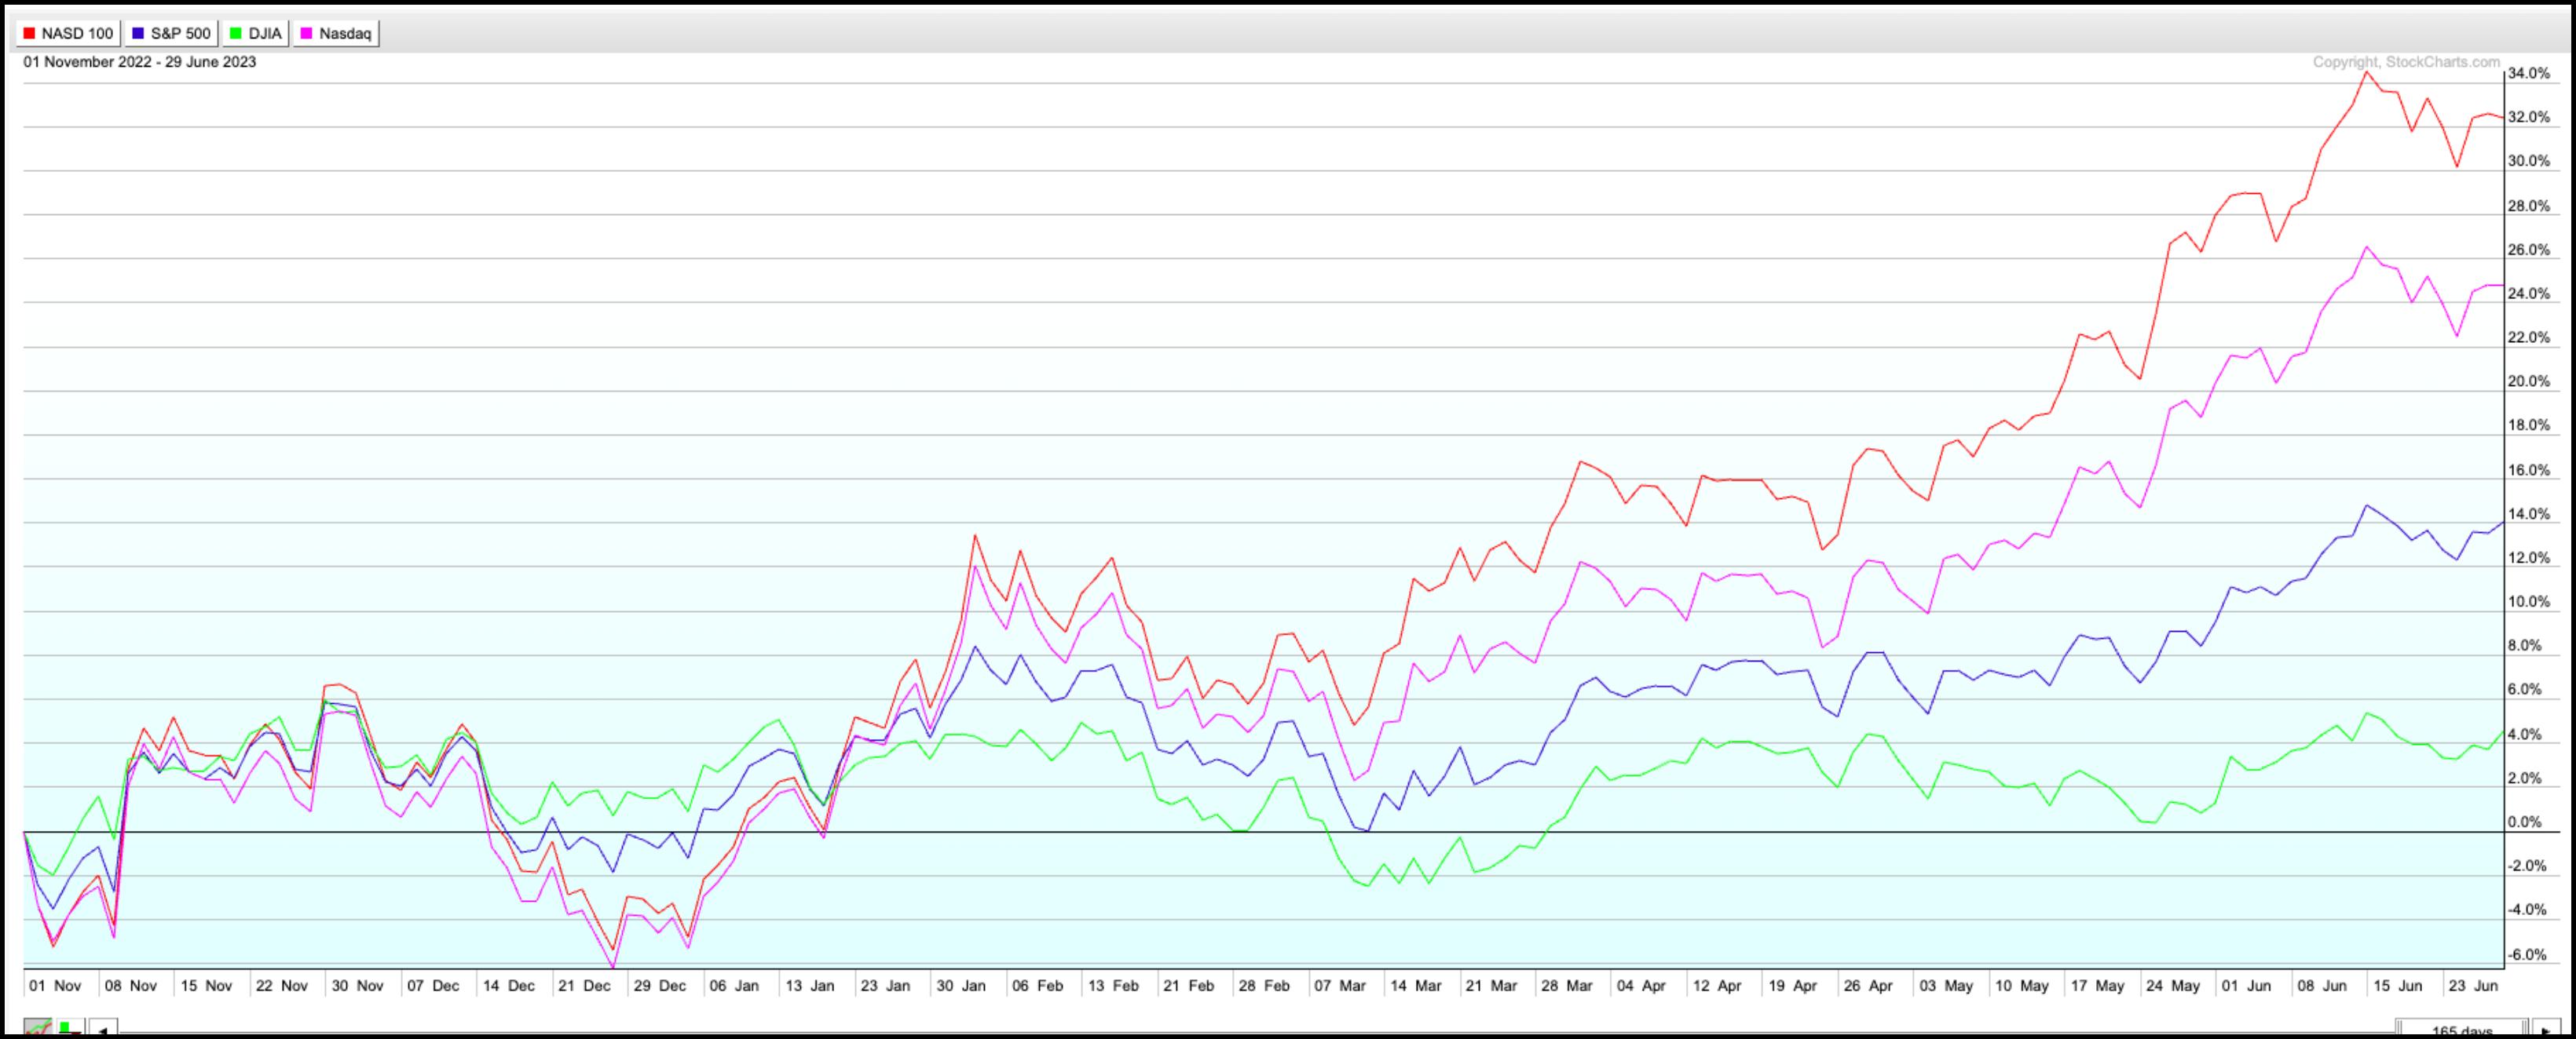The height and width of the screenshot is (1039, 2576).
Task: Click the scroll right arrow button
Action: tap(2545, 1030)
